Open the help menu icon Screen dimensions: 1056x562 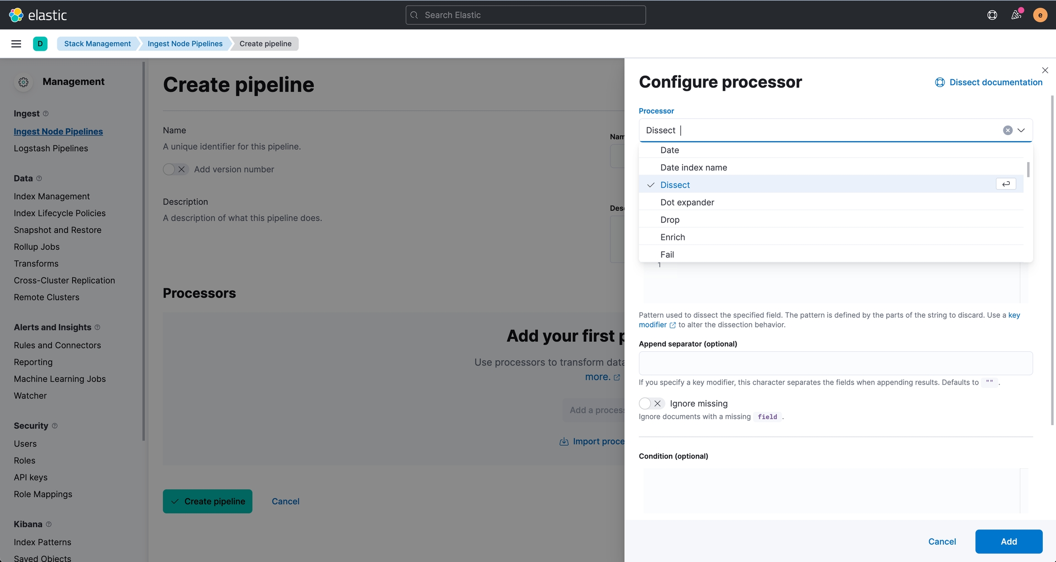[x=992, y=15]
